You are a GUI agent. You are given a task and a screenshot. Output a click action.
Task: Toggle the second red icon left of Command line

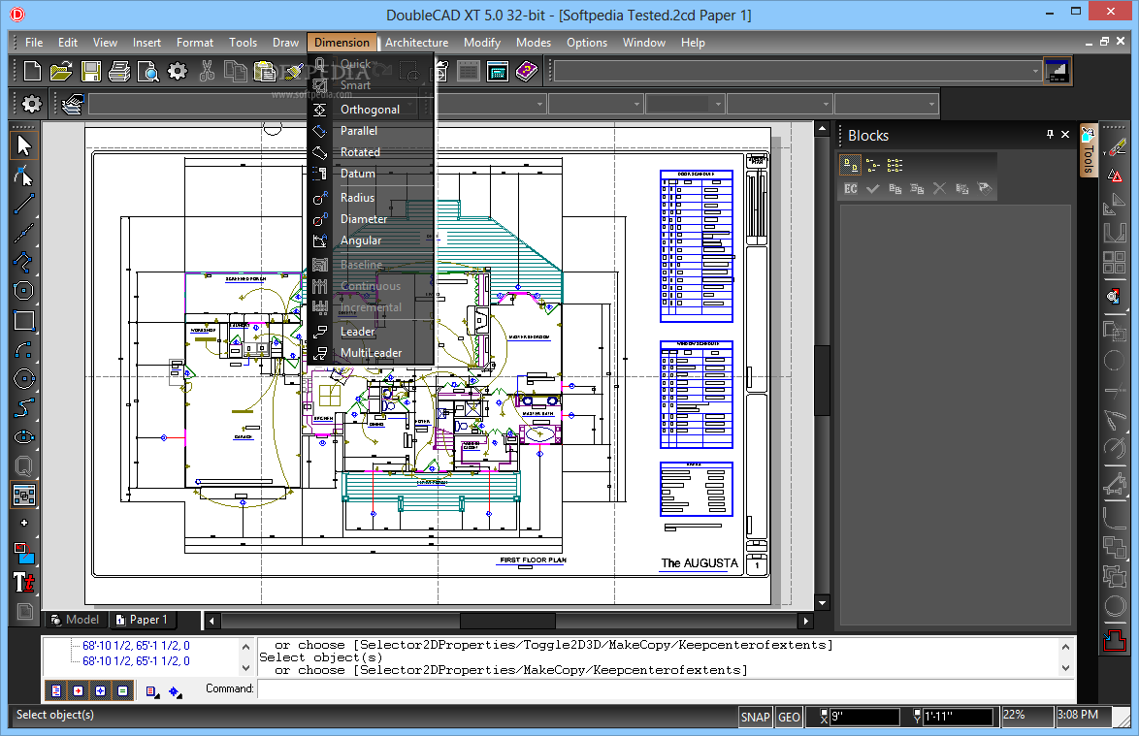coord(79,691)
